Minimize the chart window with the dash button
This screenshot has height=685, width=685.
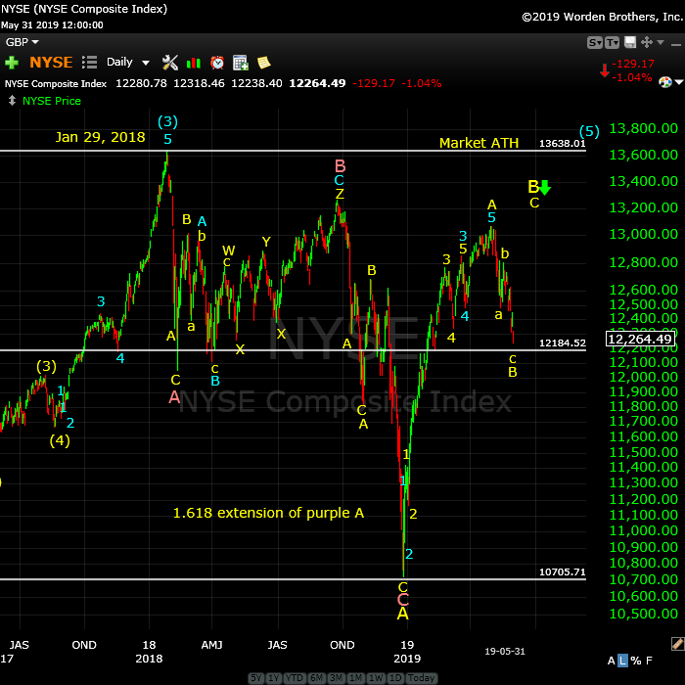[x=676, y=44]
